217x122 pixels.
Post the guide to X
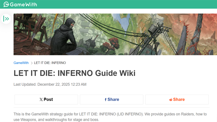[46, 99]
